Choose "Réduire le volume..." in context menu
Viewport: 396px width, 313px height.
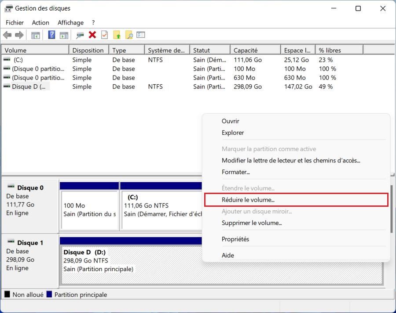tap(248, 200)
